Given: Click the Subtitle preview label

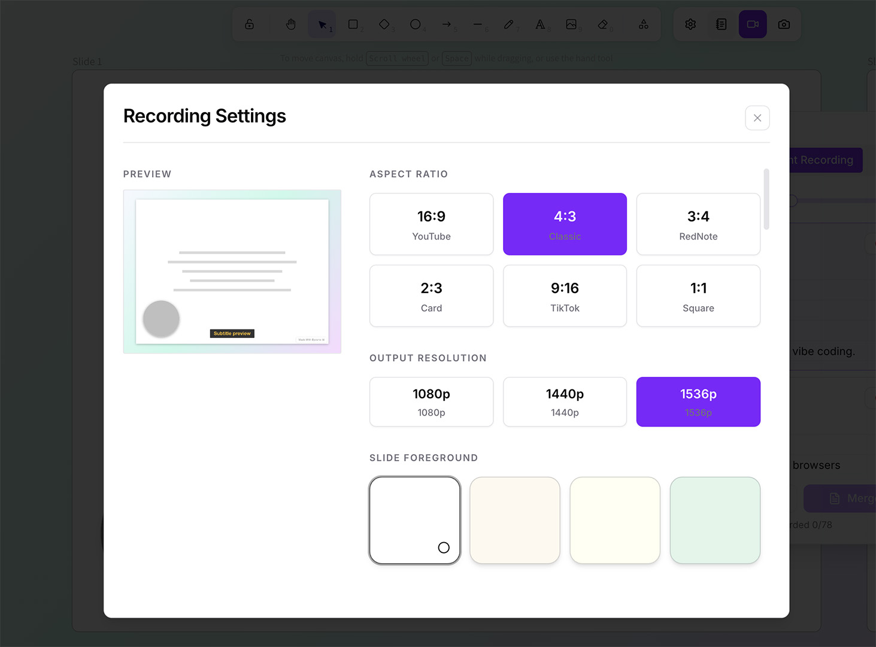Looking at the screenshot, I should coord(232,334).
